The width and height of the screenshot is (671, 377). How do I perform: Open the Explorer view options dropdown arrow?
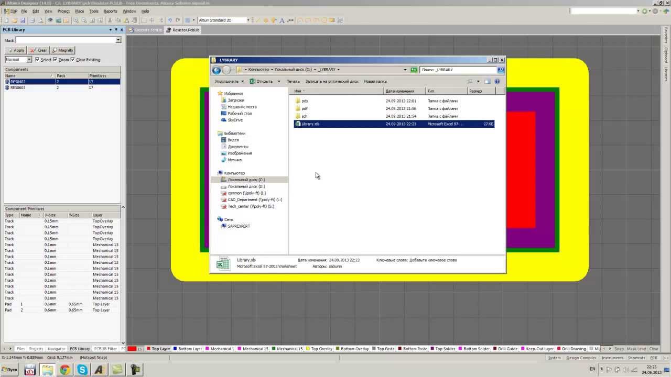[478, 81]
